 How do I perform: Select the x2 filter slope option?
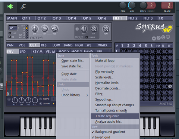point(26,31)
